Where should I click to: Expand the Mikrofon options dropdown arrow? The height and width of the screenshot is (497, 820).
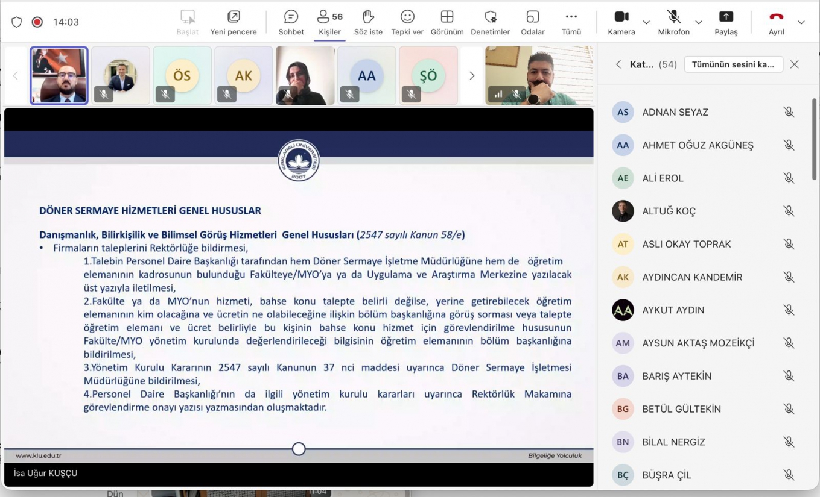pyautogui.click(x=699, y=22)
